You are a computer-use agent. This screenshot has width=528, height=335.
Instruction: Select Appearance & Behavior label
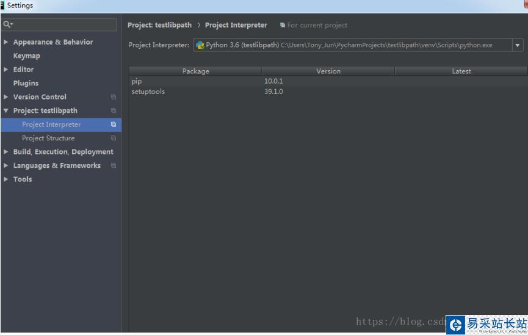click(x=53, y=42)
